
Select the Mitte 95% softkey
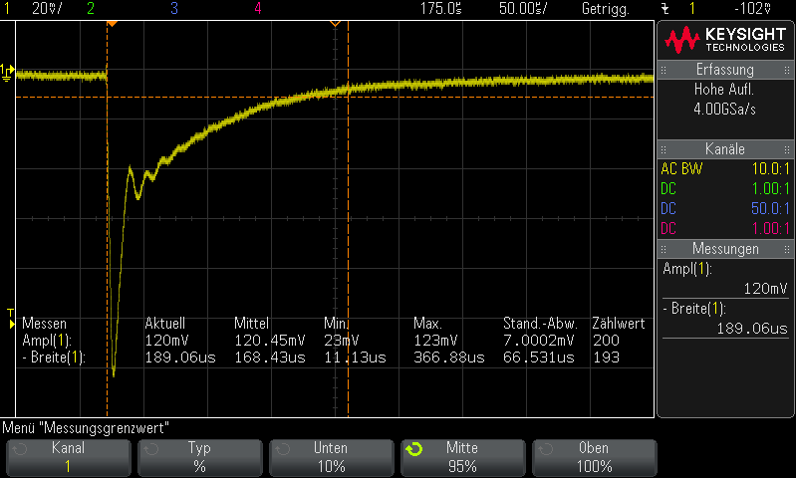coord(462,458)
